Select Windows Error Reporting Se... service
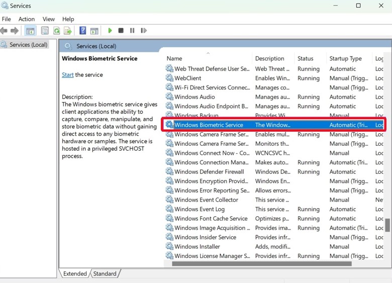 pos(212,190)
